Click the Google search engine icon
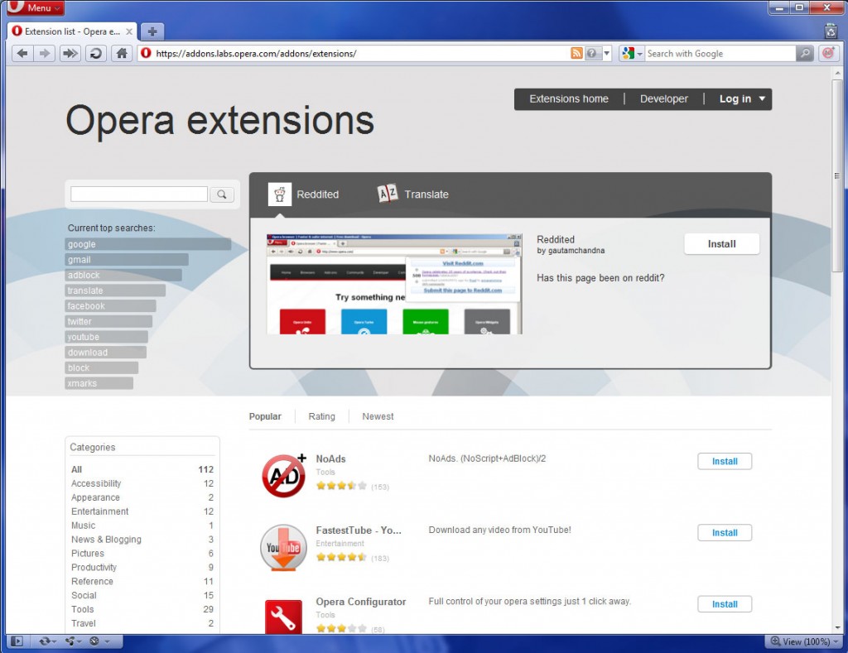 coord(628,54)
